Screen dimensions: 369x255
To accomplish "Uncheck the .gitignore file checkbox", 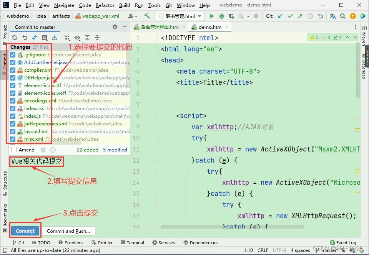I will click(x=13, y=55).
